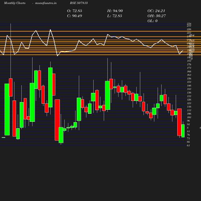Click the 176 price axis label
This screenshot has height=201, width=201.
[189, 65]
